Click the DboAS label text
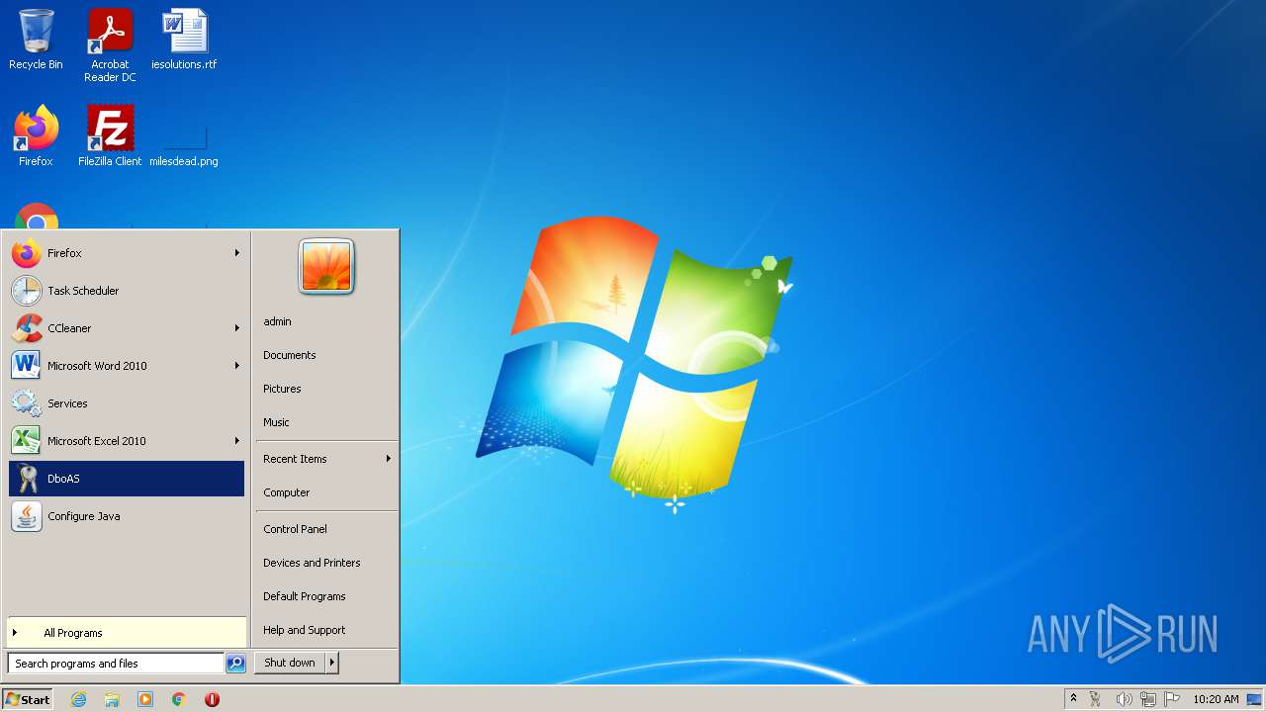The width and height of the screenshot is (1266, 712). click(x=63, y=479)
